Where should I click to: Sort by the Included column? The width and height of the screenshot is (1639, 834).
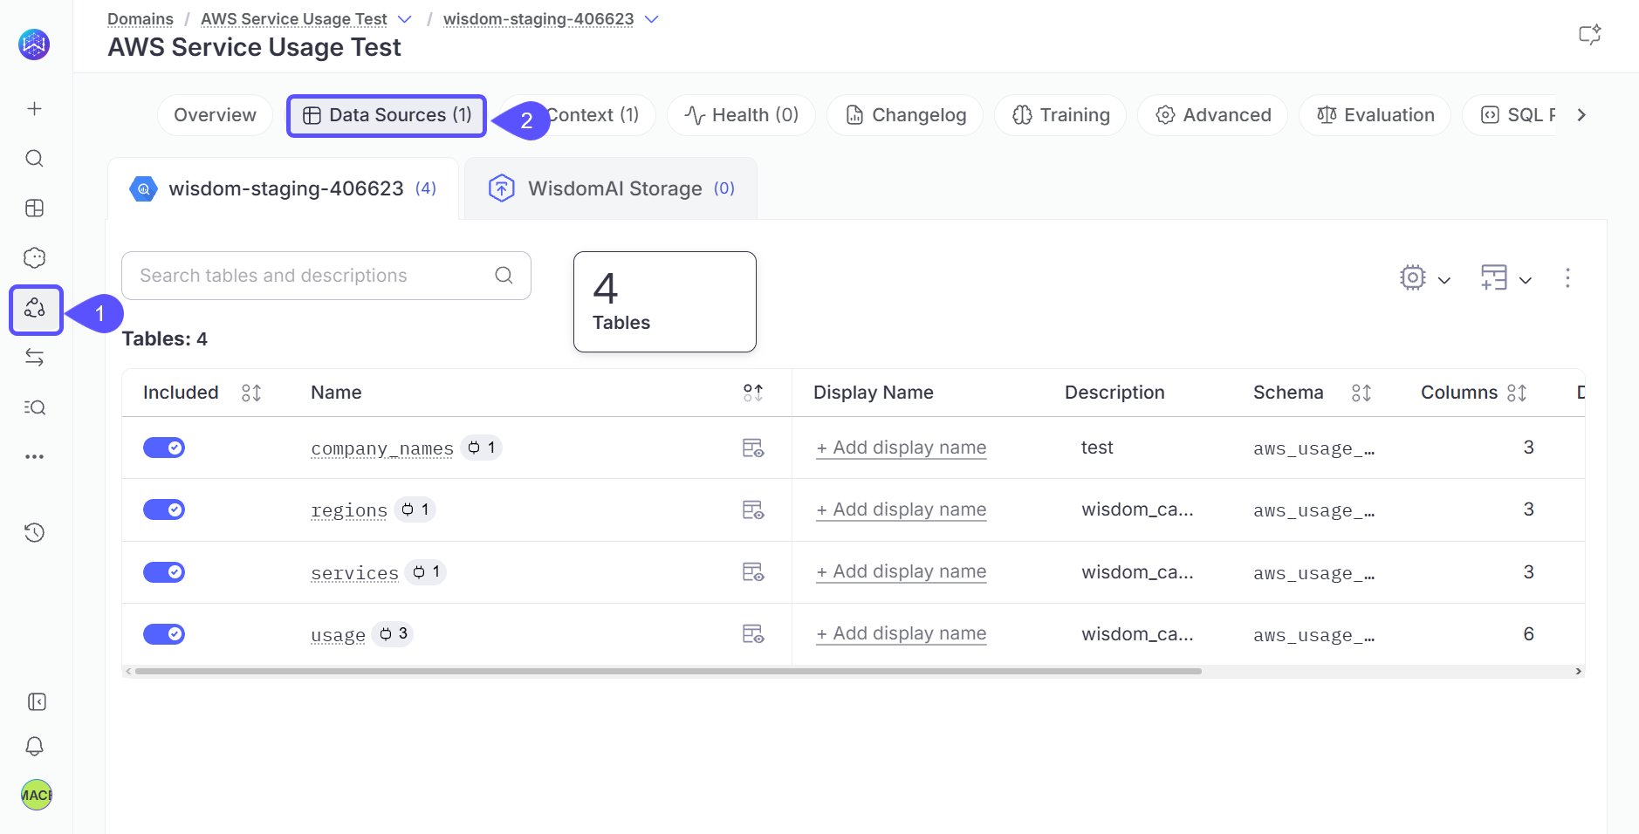pyautogui.click(x=251, y=393)
